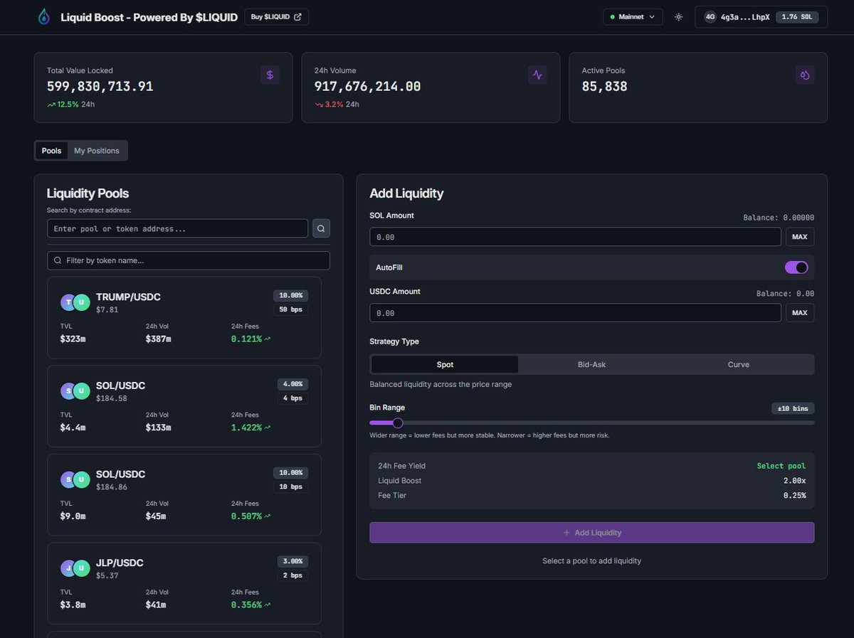Open wallet 4g3a...LhpX menu
Screen dimensions: 854x638
tap(761, 17)
